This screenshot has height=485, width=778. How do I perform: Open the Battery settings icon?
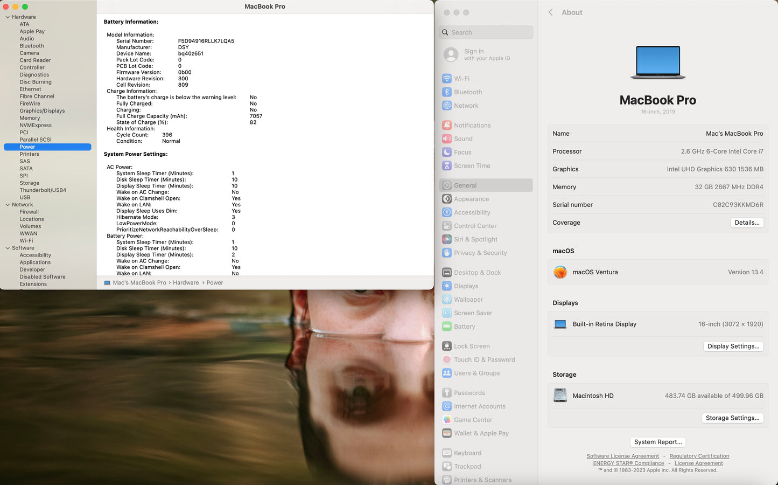[446, 327]
